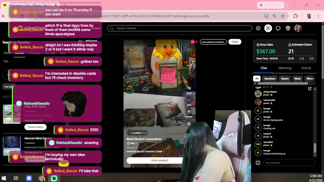
Task: Select the All chat filter
Action: pos(257,79)
